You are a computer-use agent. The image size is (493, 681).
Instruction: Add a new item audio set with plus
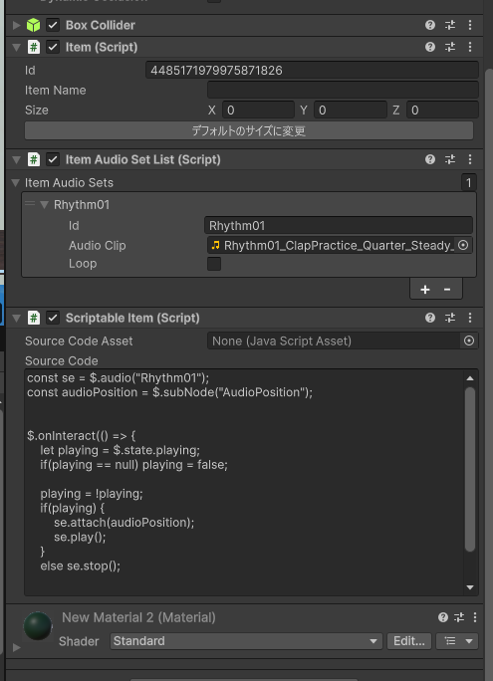tap(425, 290)
